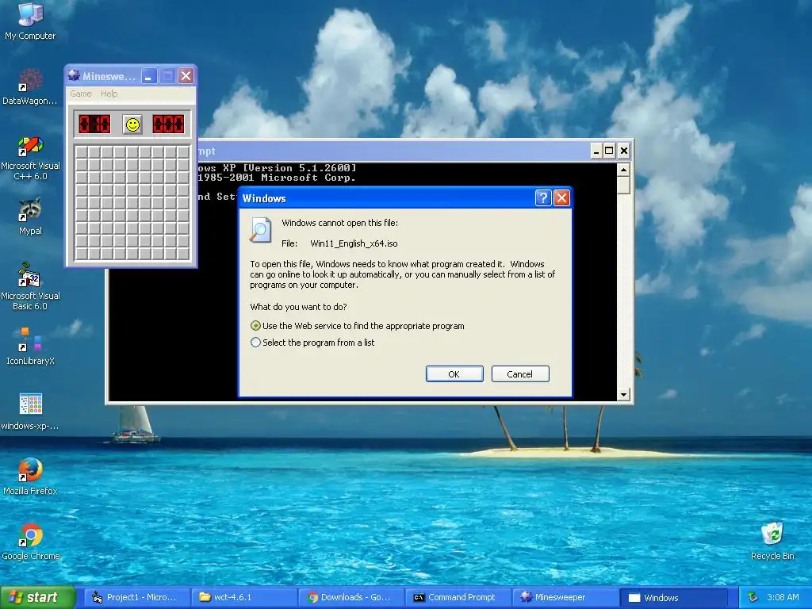Click Cancel in the Windows dialog
This screenshot has width=812, height=609.
coord(520,374)
